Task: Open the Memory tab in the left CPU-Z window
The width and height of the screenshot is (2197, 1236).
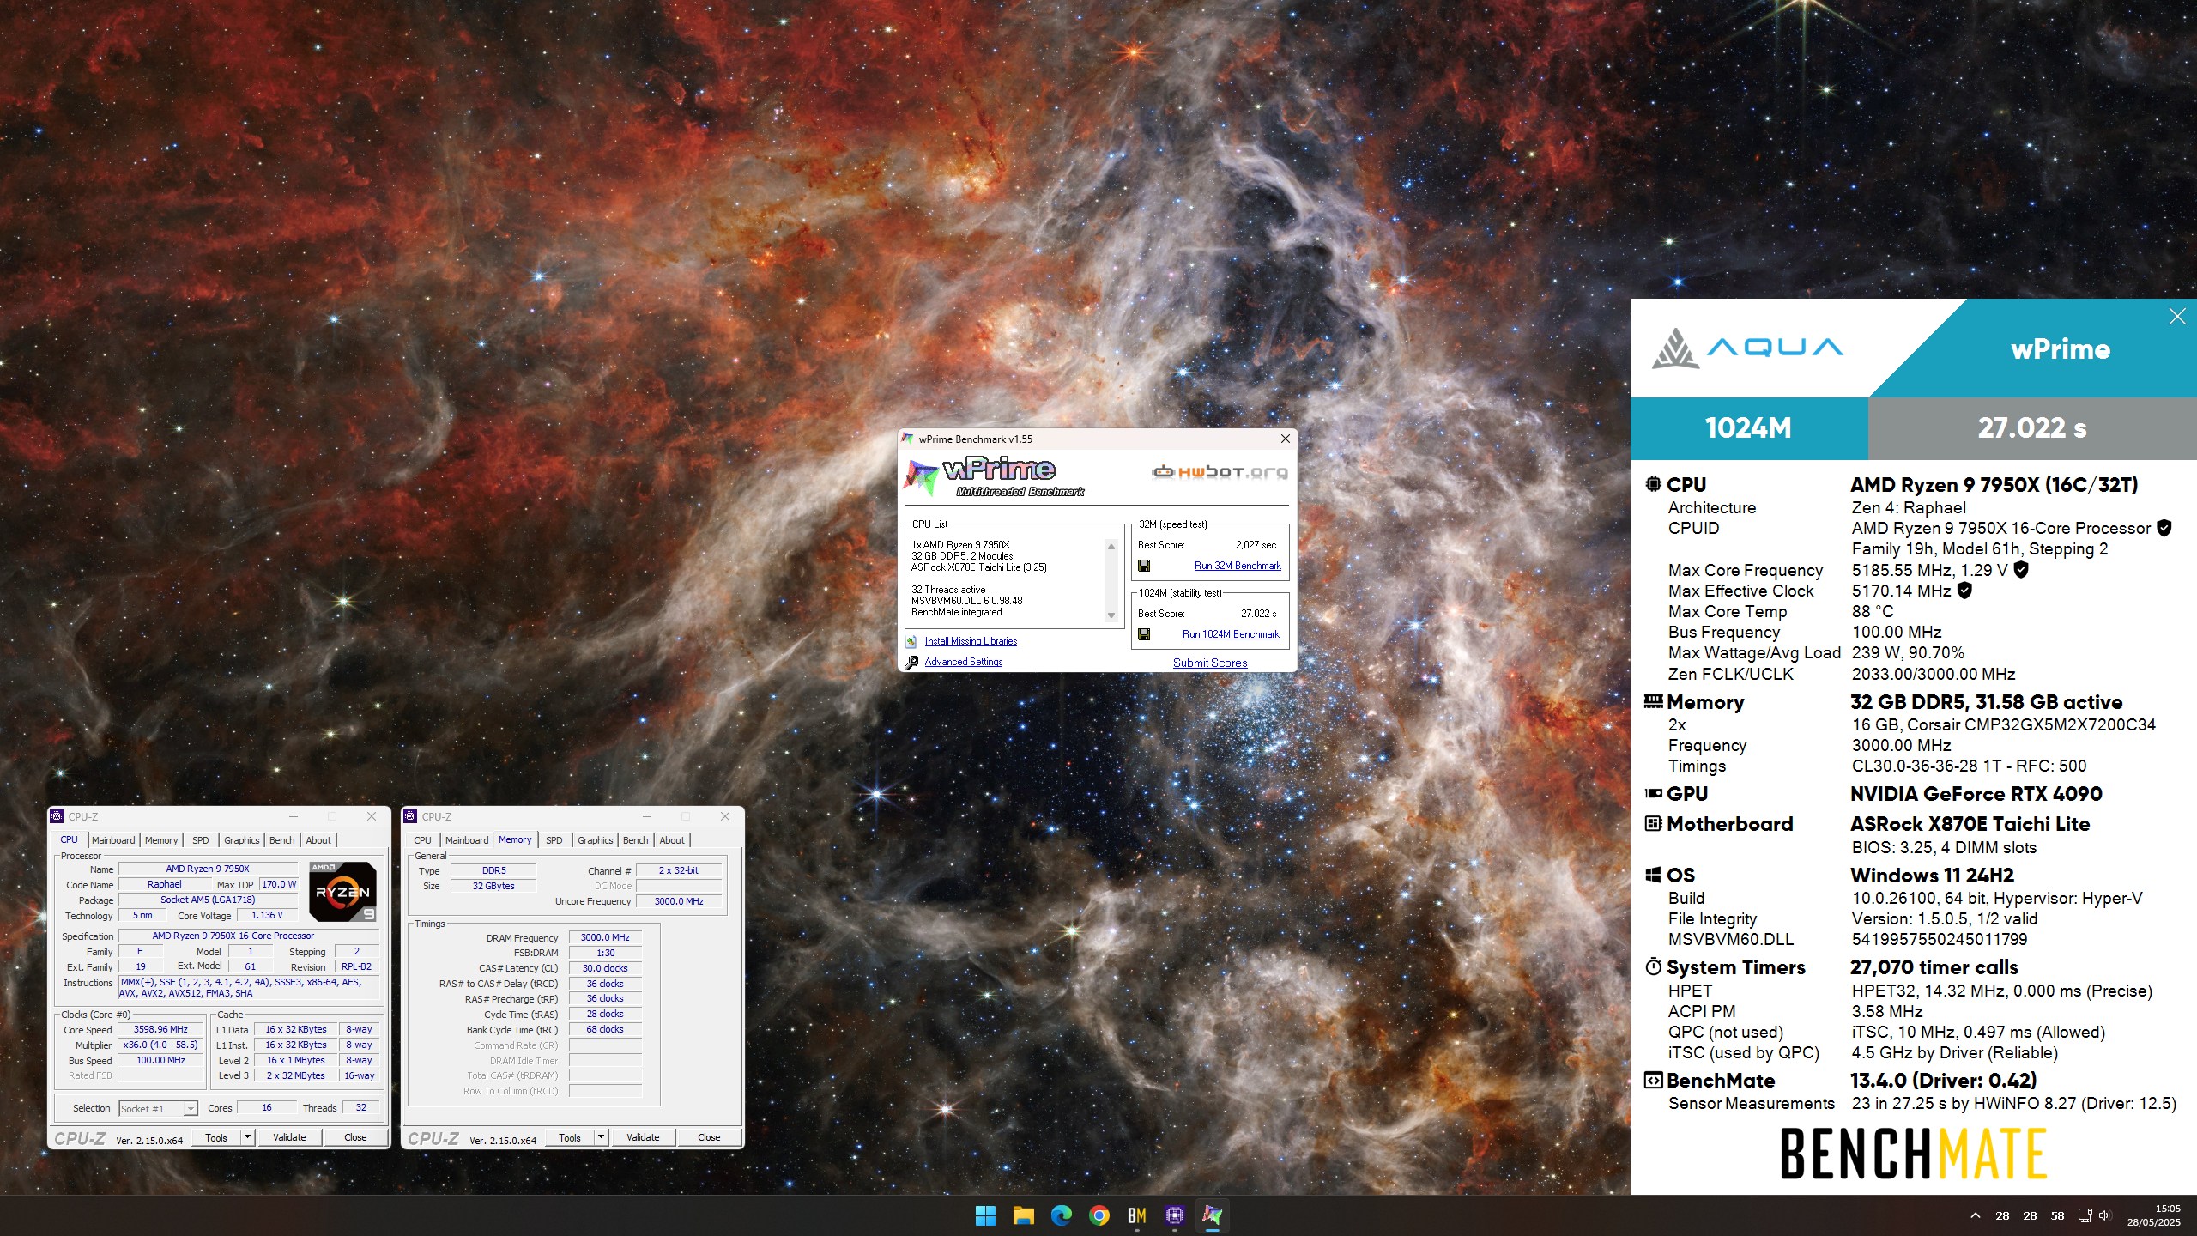Action: pyautogui.click(x=161, y=840)
